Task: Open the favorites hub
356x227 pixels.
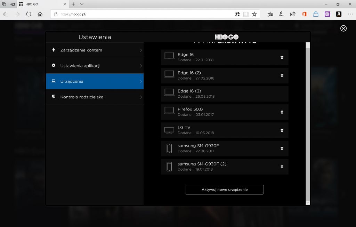Action: coord(270,14)
